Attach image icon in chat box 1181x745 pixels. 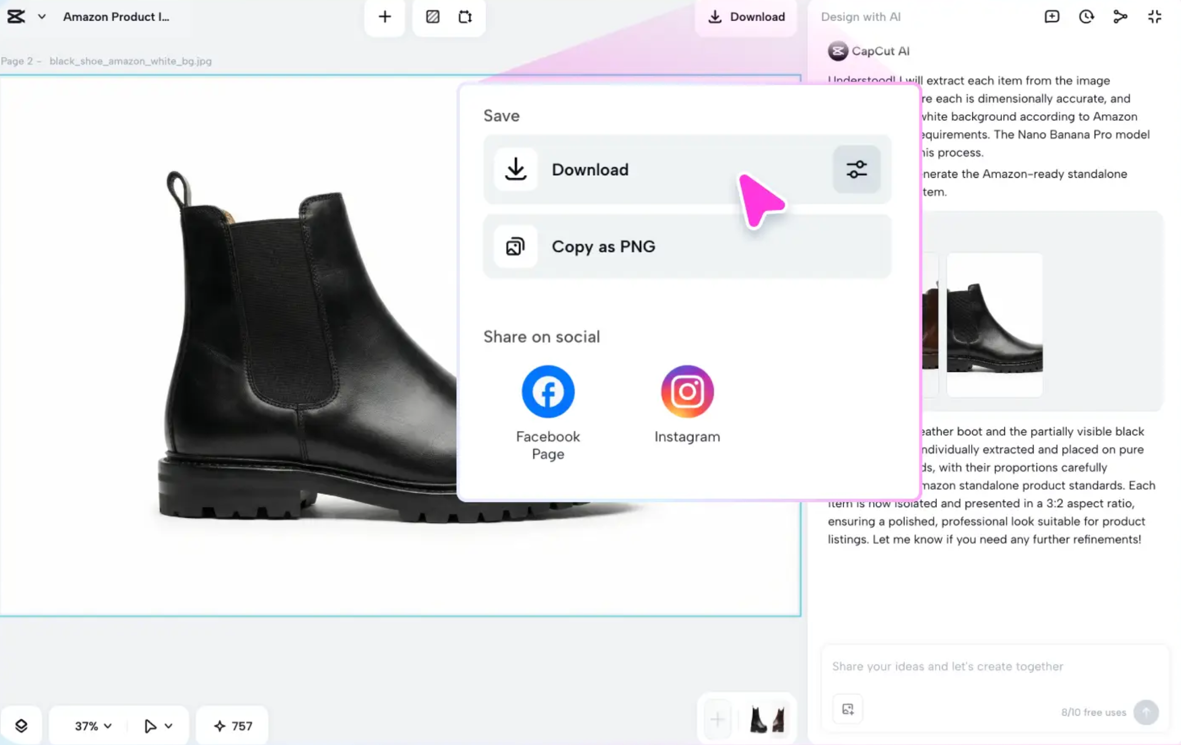[847, 710]
